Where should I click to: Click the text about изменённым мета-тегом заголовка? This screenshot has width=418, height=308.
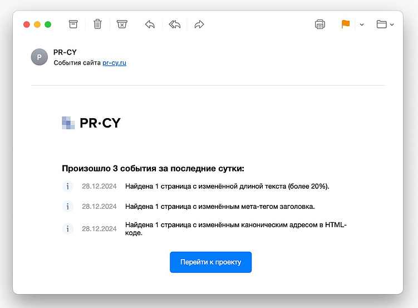click(220, 207)
